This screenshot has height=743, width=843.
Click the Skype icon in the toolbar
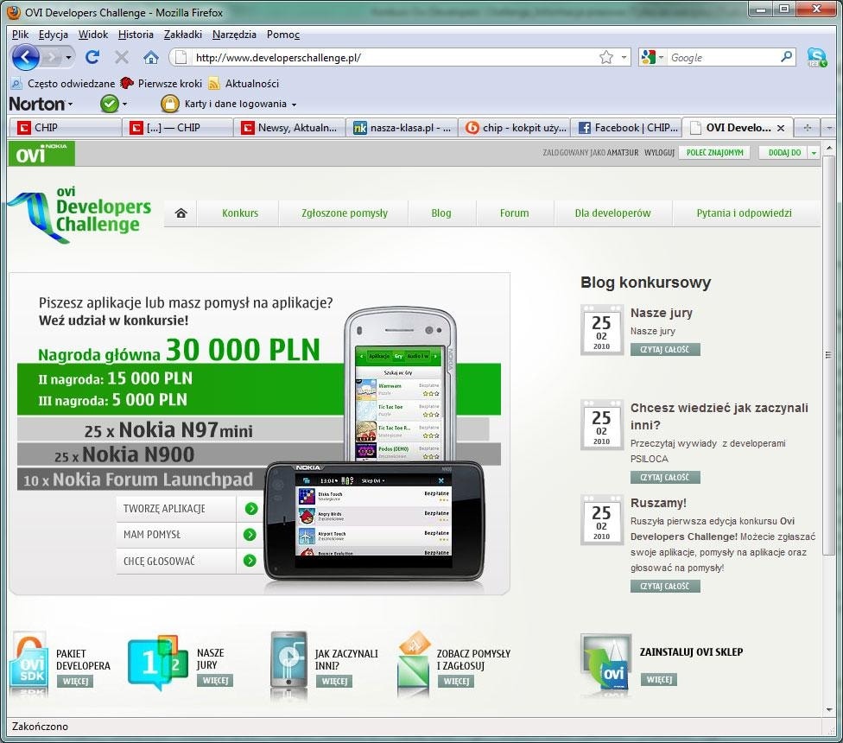815,57
